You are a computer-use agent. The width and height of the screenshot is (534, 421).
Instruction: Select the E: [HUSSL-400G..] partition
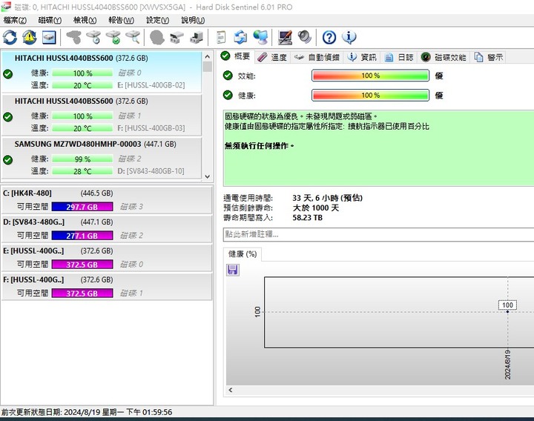[107, 258]
